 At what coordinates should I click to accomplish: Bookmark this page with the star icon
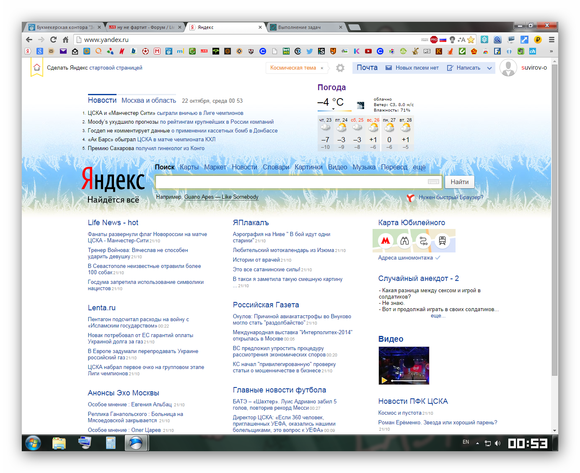[471, 39]
